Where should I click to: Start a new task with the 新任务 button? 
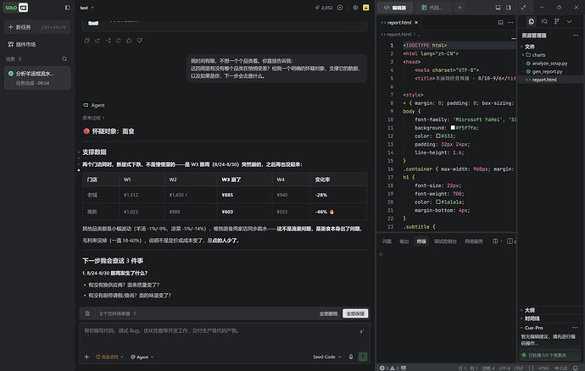point(37,27)
